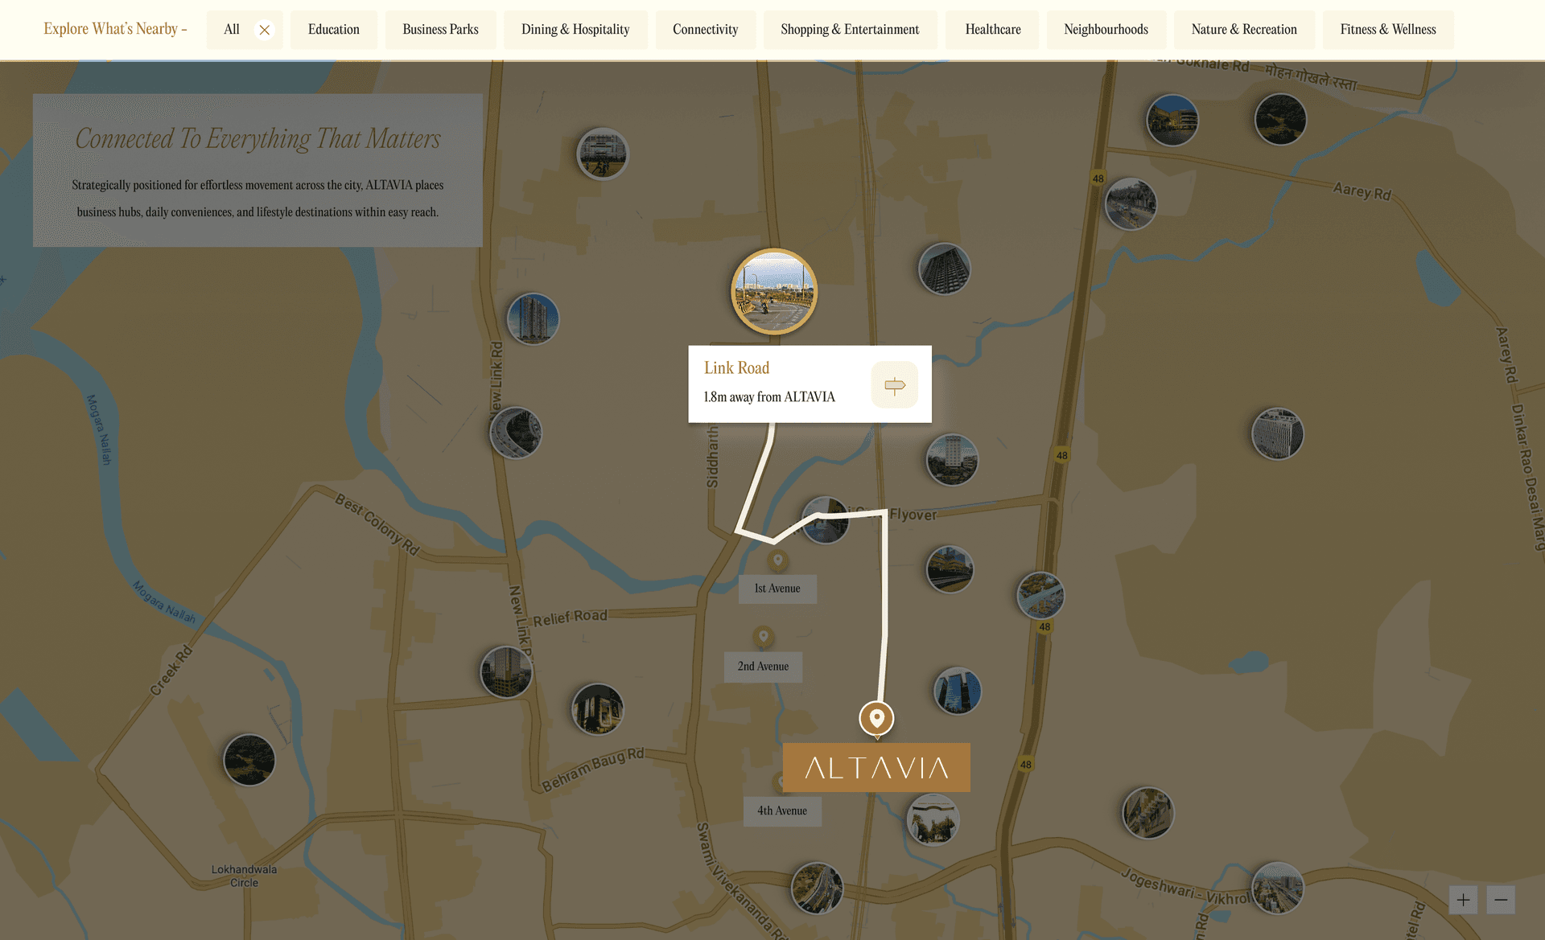Open the aerial marker on highway 48
This screenshot has height=940, width=1545.
[x=1040, y=596]
